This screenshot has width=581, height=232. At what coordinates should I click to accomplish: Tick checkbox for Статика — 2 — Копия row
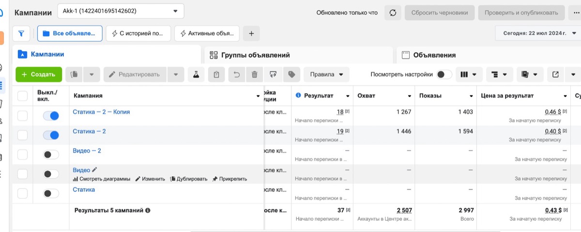(22, 116)
